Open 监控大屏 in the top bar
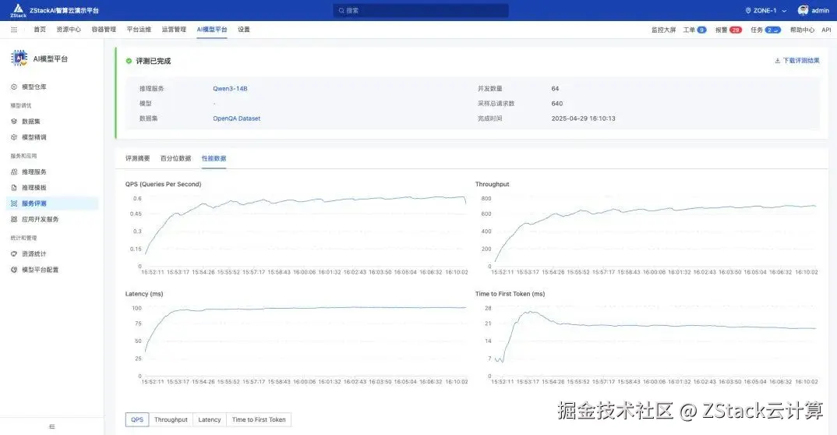The image size is (837, 435). click(663, 30)
